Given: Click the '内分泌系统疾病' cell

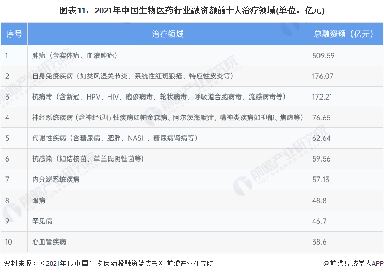Looking at the screenshot, I should (x=56, y=179).
